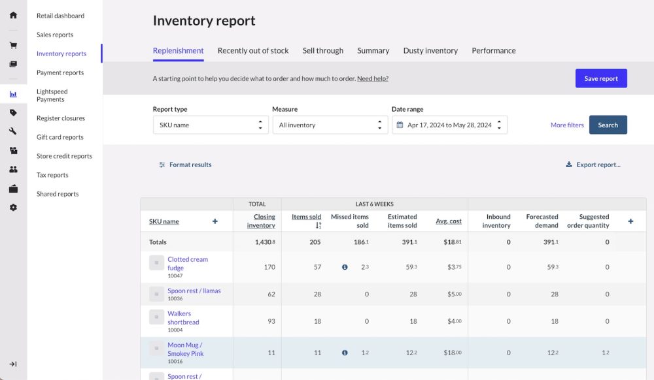Viewport: 654px width, 380px height.
Task: Click the Search button
Action: [x=608, y=124]
